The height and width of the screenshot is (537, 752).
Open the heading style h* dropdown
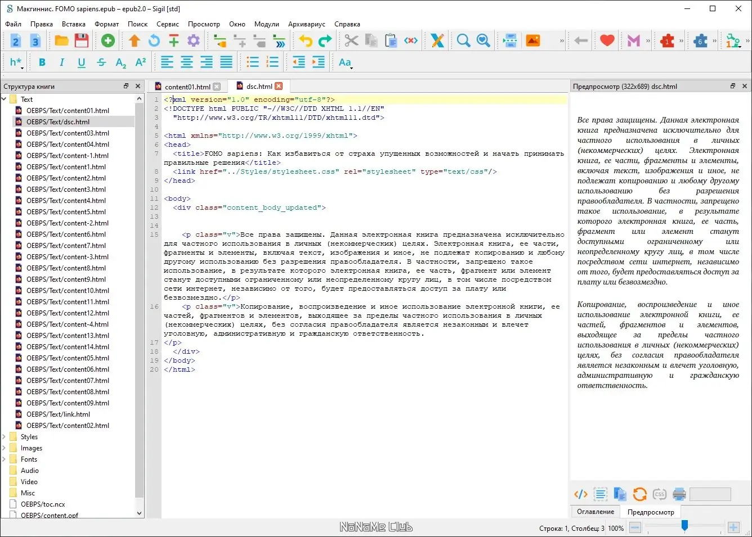[x=16, y=62]
